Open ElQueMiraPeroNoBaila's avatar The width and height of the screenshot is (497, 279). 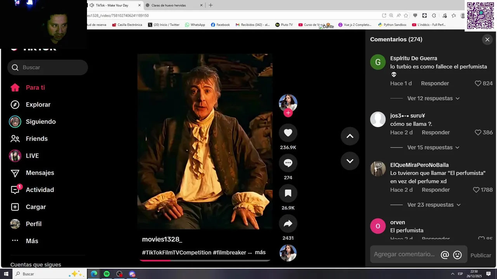[x=378, y=169]
